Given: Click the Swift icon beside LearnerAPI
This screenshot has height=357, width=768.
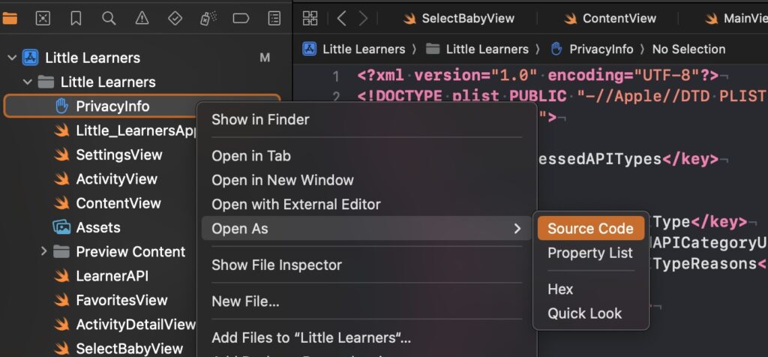Looking at the screenshot, I should coord(61,276).
